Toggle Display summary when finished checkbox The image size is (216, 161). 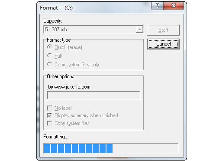coord(49,115)
